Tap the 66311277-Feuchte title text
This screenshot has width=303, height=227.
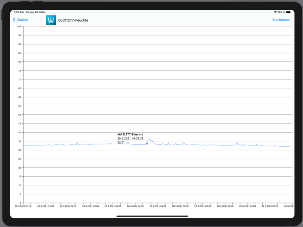[x=73, y=20]
